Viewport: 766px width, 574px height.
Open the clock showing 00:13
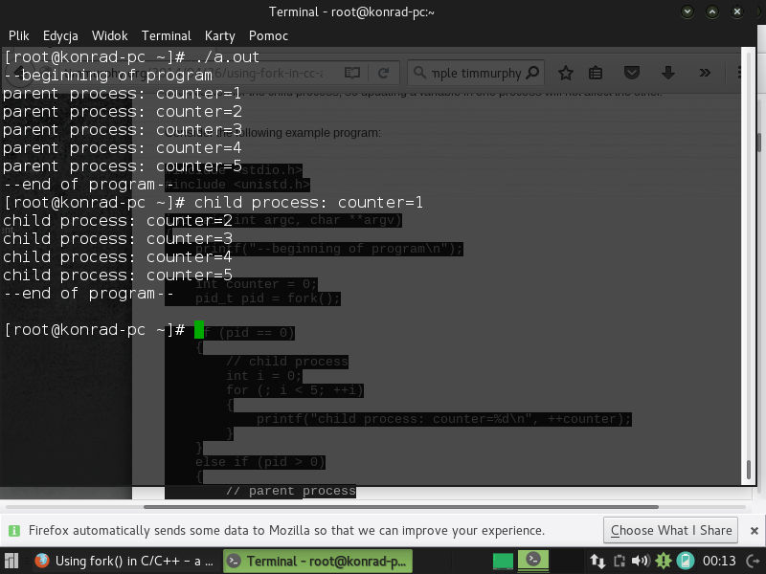point(719,562)
